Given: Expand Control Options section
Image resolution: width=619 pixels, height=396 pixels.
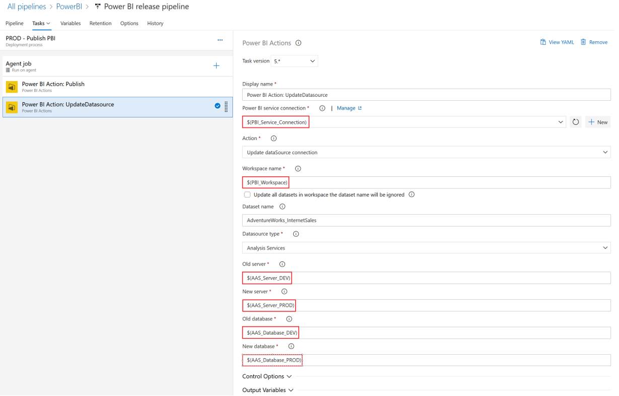Looking at the screenshot, I should pyautogui.click(x=267, y=376).
